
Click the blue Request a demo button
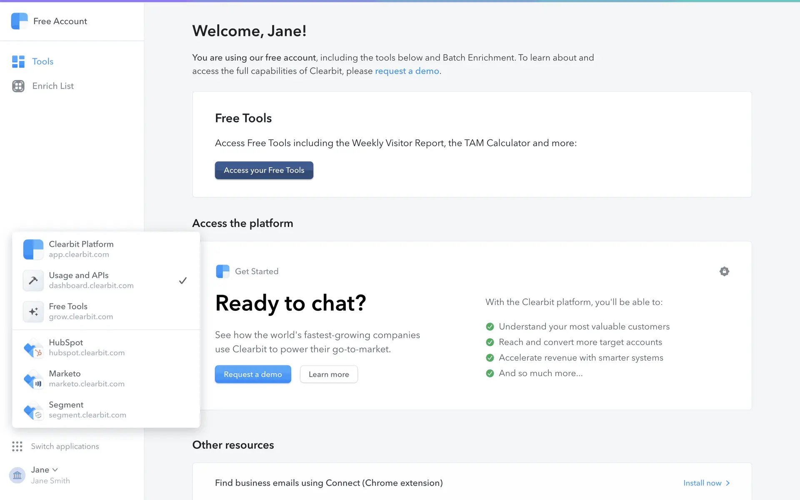click(x=252, y=374)
